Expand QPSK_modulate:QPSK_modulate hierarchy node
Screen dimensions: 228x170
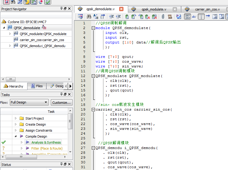coord(10,34)
